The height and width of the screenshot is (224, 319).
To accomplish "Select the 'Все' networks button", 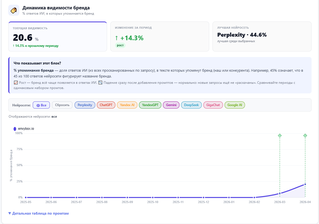I will [41, 105].
